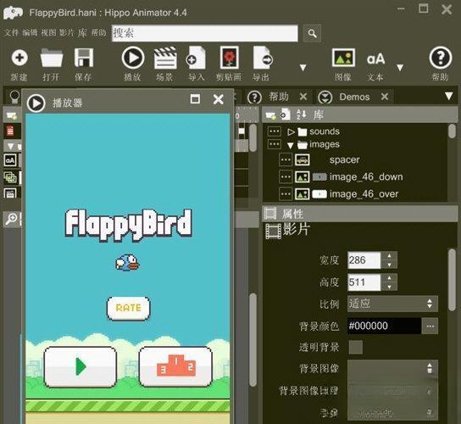Click the 宽度 width field showing 286
461x424 pixels.
tap(364, 260)
